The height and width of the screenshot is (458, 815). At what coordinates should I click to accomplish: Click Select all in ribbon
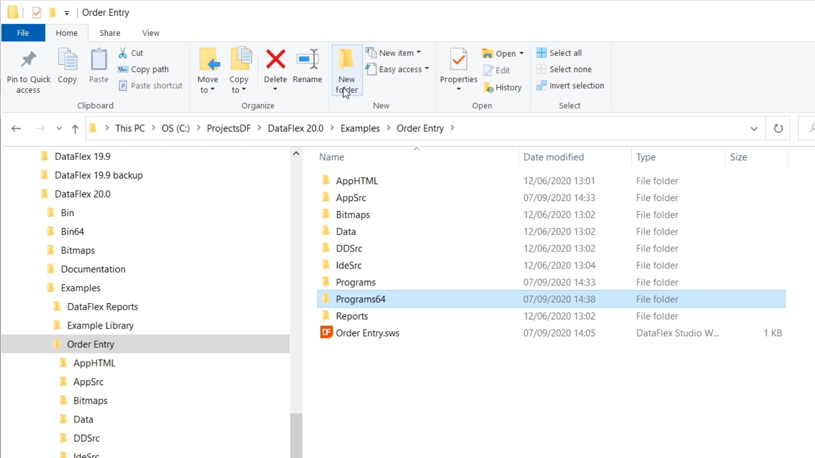(x=565, y=53)
